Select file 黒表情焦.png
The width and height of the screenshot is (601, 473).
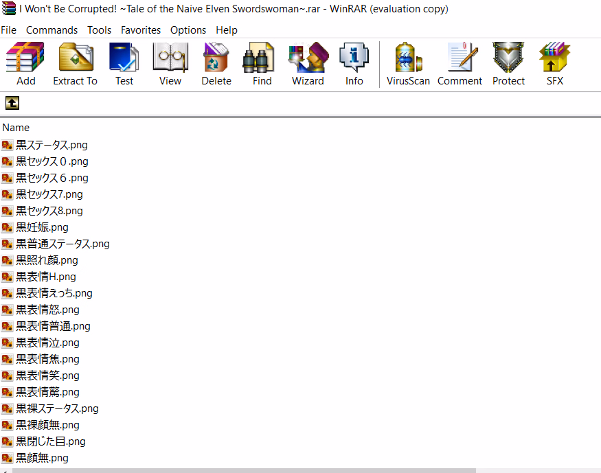point(48,359)
